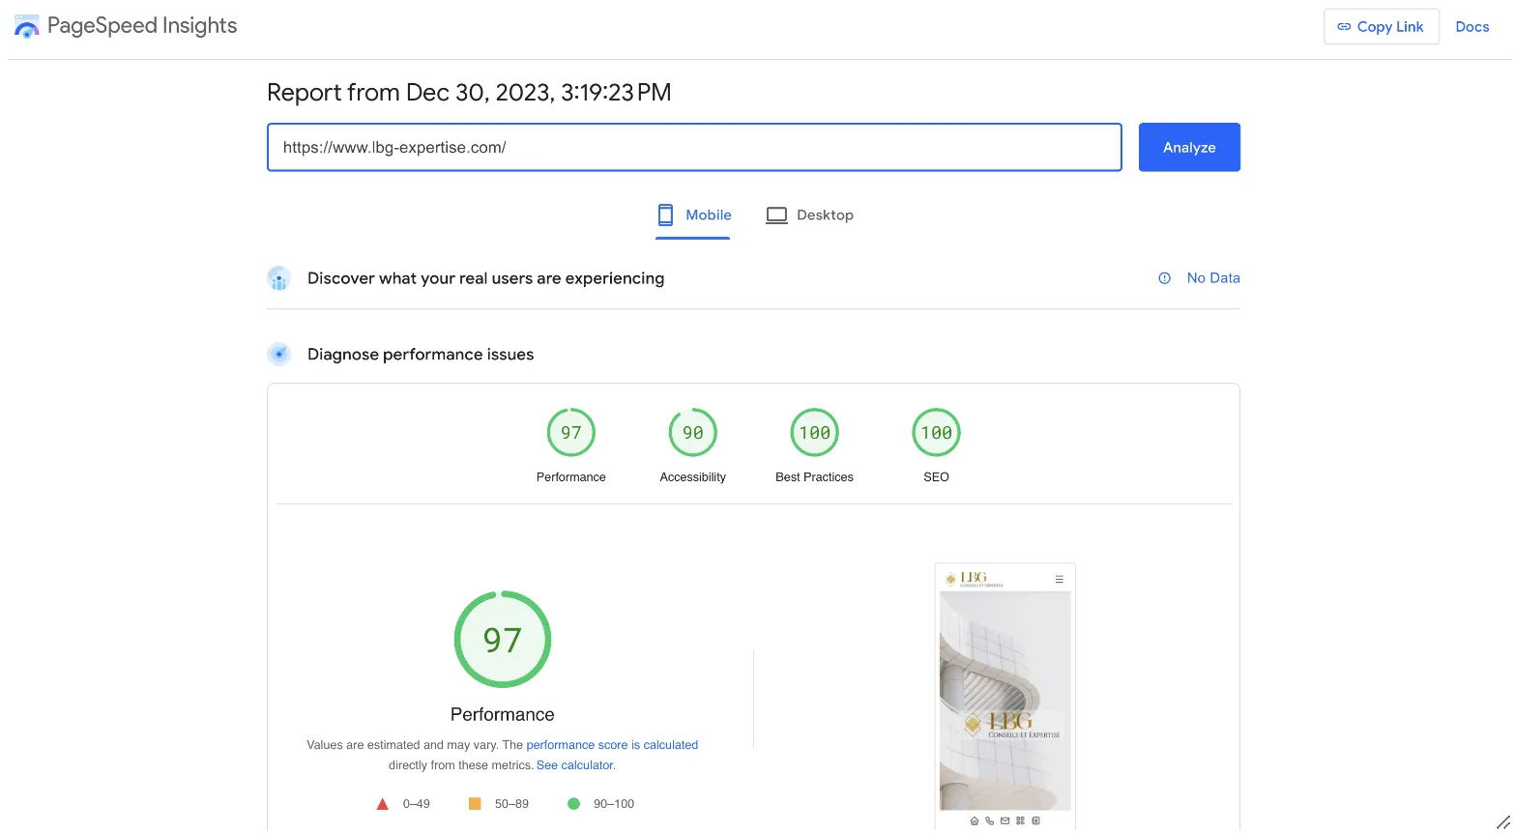
Task: Select the 97 Performance score gauge
Action: 570,433
